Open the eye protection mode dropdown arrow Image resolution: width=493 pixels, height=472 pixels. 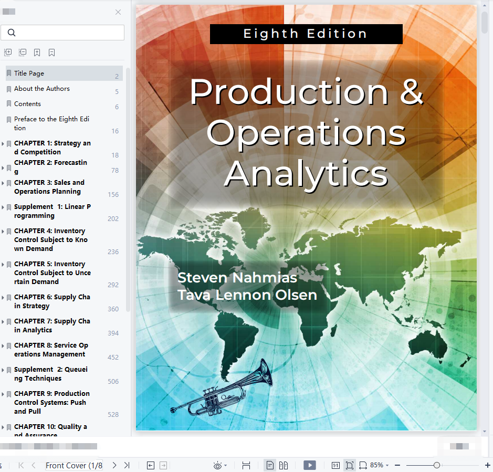225,465
